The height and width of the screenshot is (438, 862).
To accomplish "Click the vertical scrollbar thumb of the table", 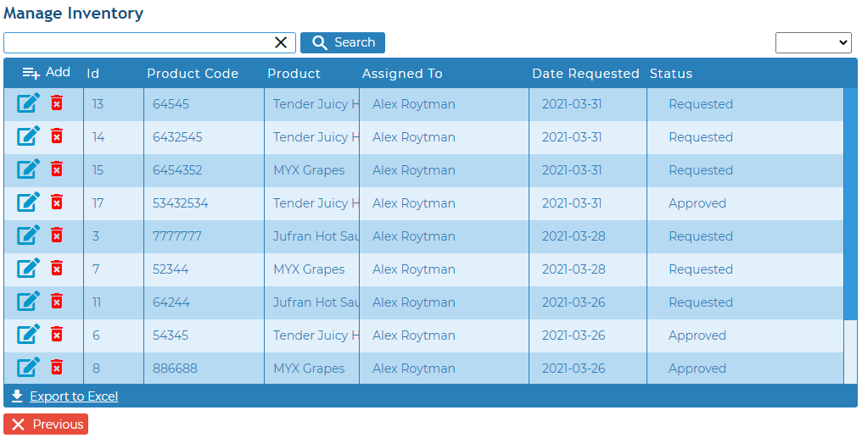I will [x=850, y=203].
